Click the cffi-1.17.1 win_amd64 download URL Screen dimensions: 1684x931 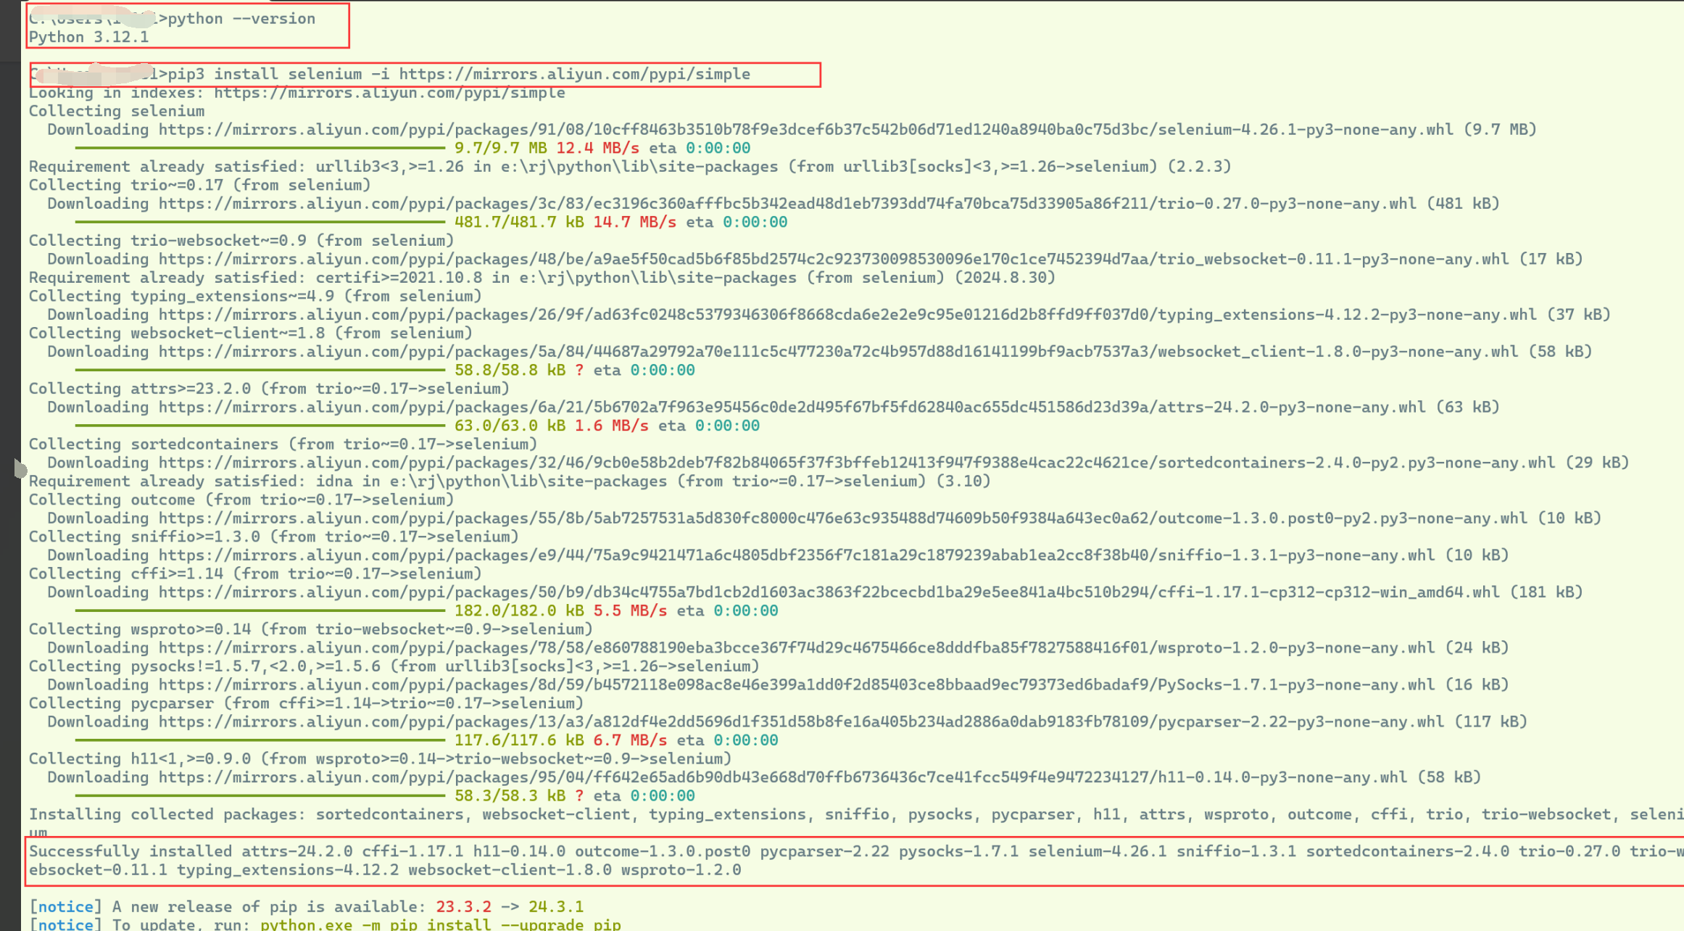pos(829,592)
